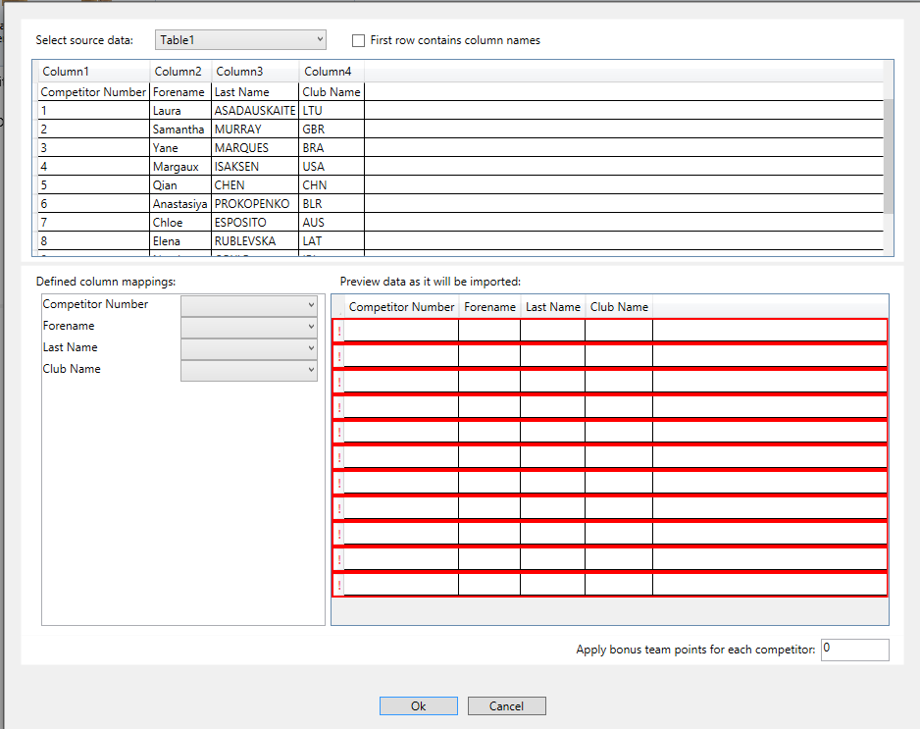Select the 'PROKOPENKO' cell

tap(255, 204)
